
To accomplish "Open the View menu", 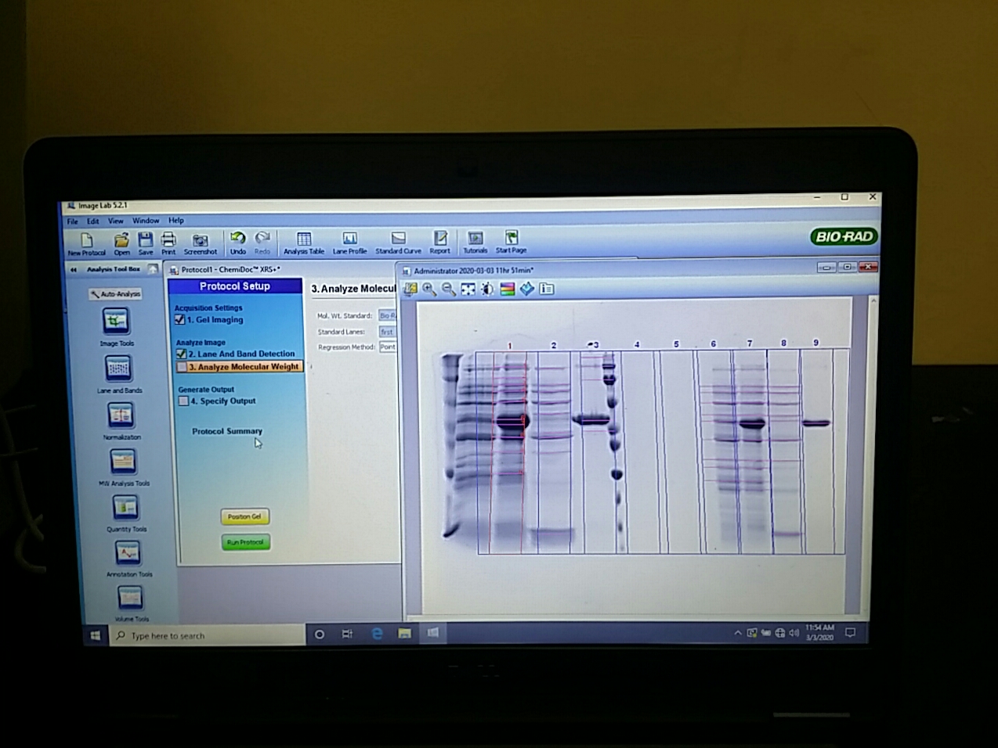I will tap(116, 221).
